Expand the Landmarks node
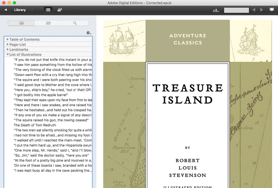 [8, 49]
